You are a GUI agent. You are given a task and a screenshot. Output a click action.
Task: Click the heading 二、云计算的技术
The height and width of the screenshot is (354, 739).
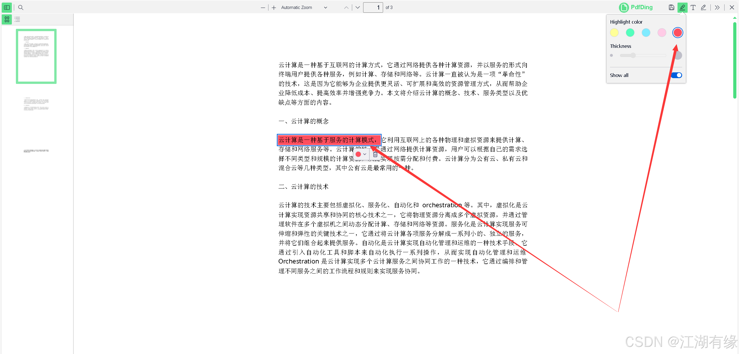pos(303,187)
